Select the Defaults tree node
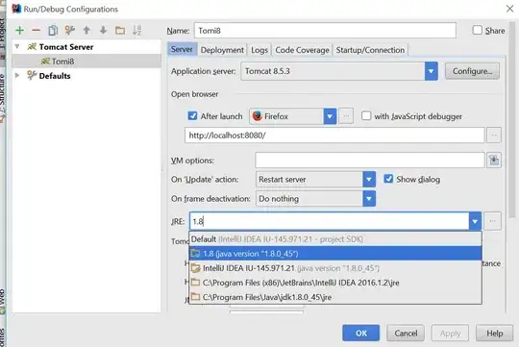Image resolution: width=519 pixels, height=347 pixels. [55, 76]
